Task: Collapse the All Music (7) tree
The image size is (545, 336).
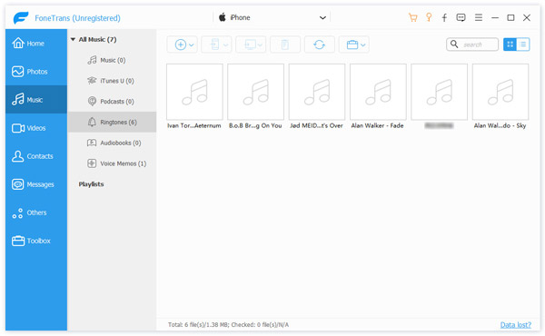Action: click(x=73, y=39)
